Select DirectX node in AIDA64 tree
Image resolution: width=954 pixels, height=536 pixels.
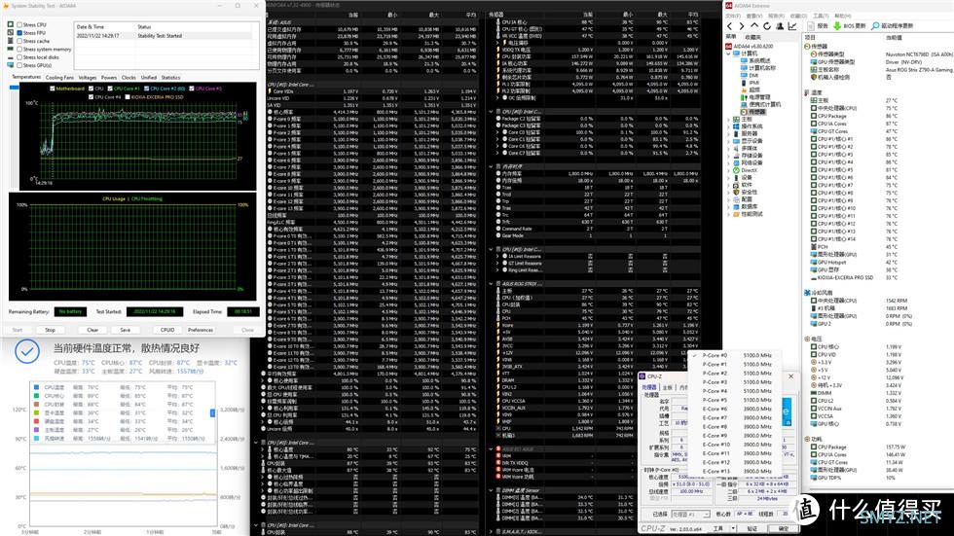(745, 170)
